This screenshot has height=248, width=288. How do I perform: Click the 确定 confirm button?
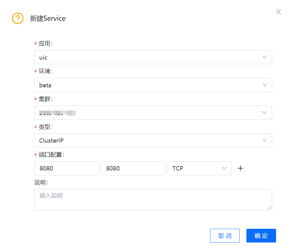click(261, 235)
